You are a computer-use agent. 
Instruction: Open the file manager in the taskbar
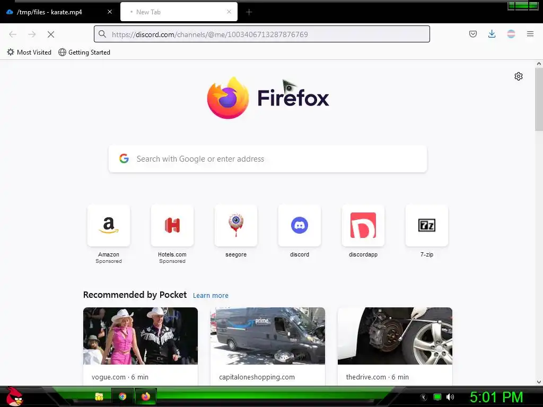99,396
